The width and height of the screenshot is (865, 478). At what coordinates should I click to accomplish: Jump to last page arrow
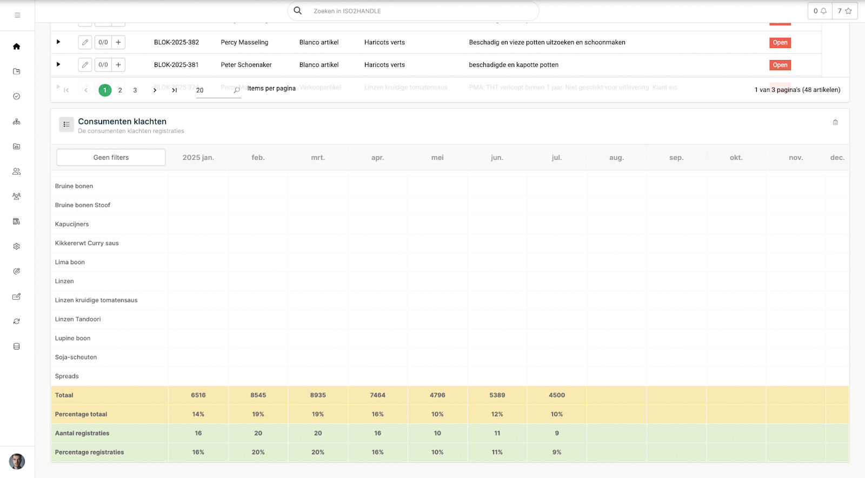pos(174,90)
